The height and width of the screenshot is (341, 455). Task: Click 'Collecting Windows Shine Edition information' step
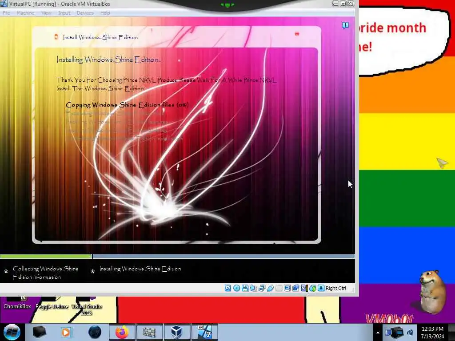point(46,273)
